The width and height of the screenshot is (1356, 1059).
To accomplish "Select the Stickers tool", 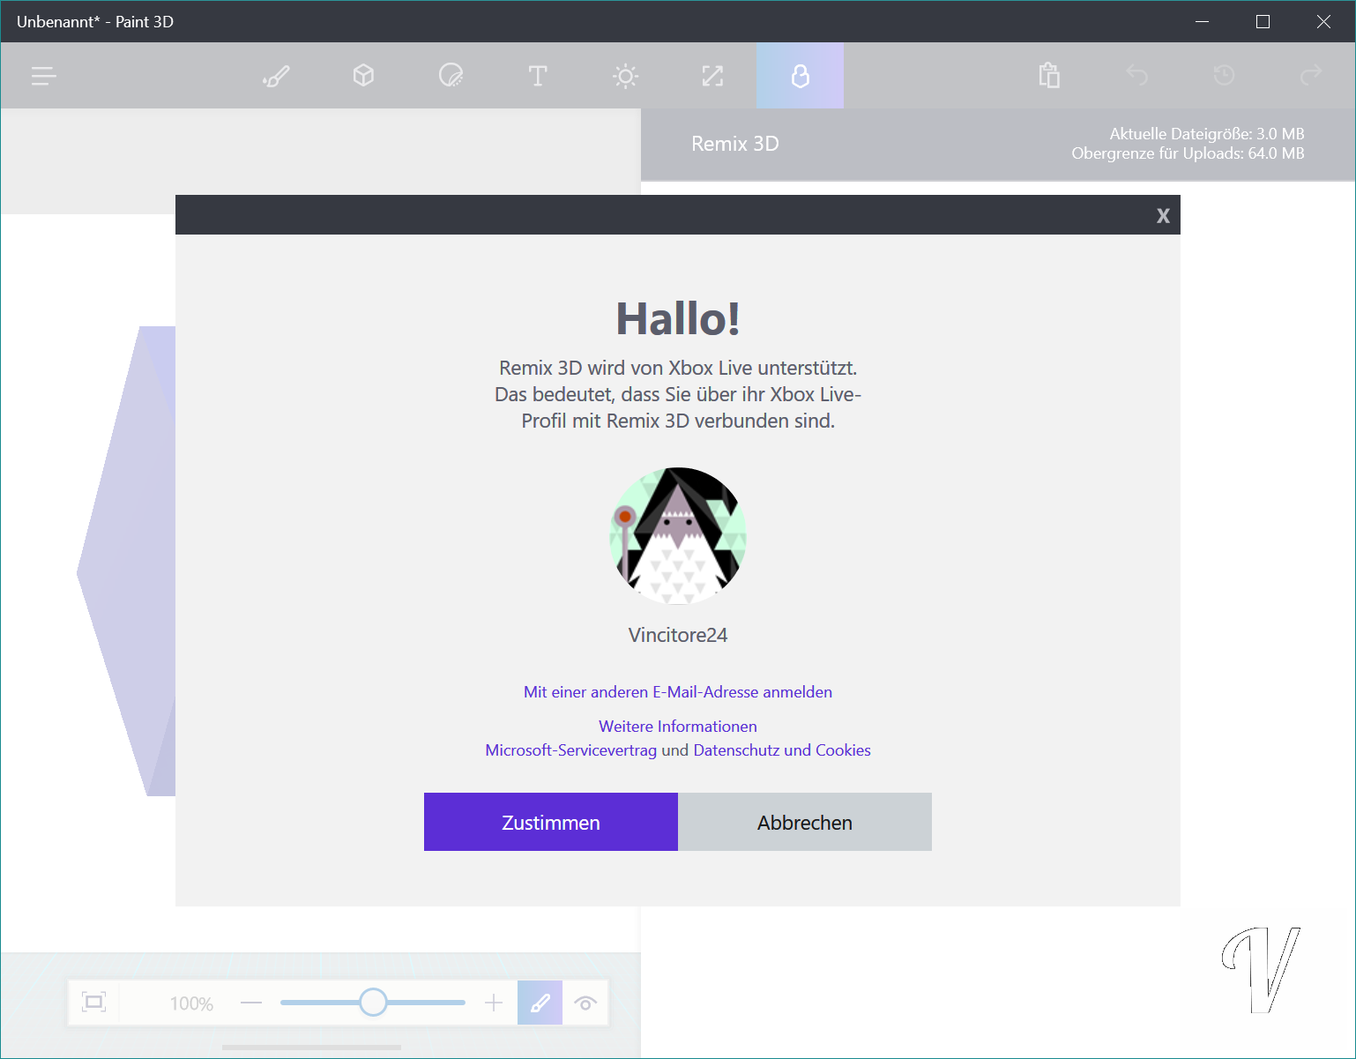I will tap(451, 76).
